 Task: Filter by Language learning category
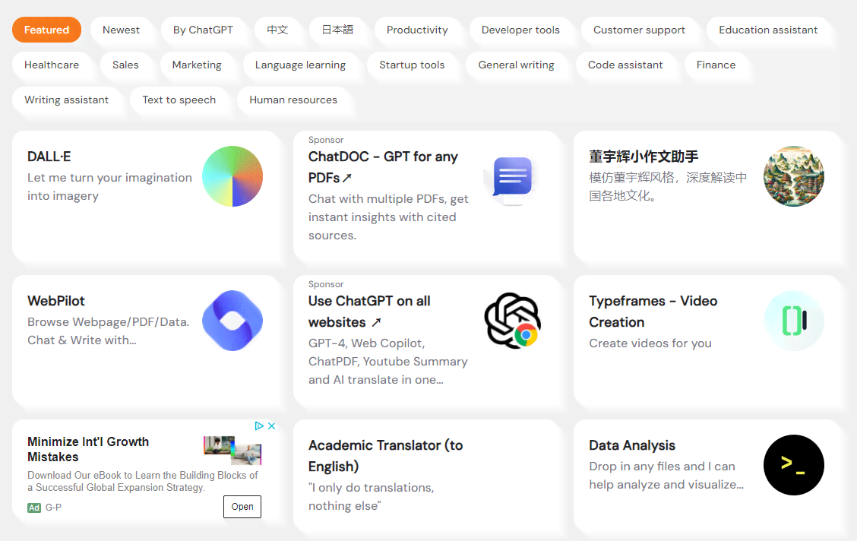300,65
